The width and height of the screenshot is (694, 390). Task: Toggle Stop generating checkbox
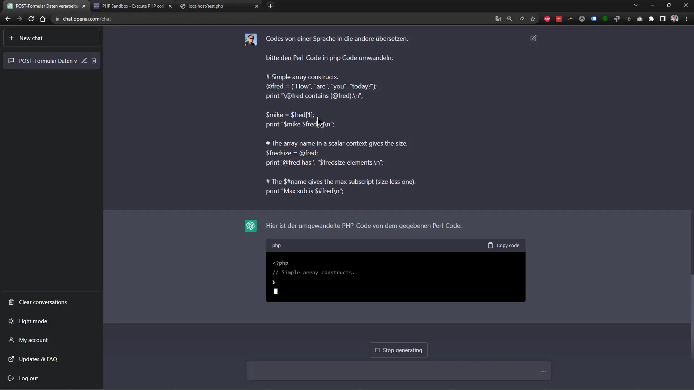tap(377, 350)
